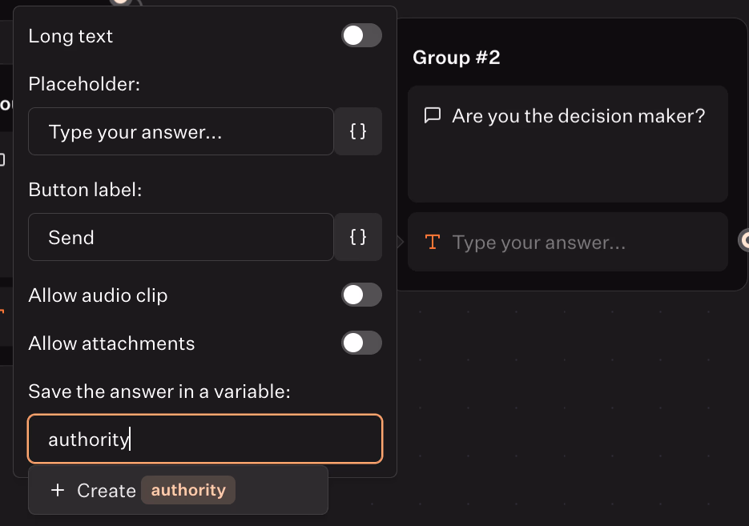This screenshot has width=749, height=526.
Task: Enable the Long text toggle
Action: [x=361, y=36]
